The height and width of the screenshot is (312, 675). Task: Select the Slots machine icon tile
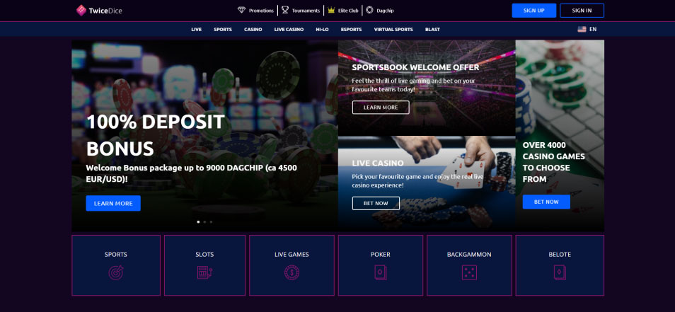(204, 265)
